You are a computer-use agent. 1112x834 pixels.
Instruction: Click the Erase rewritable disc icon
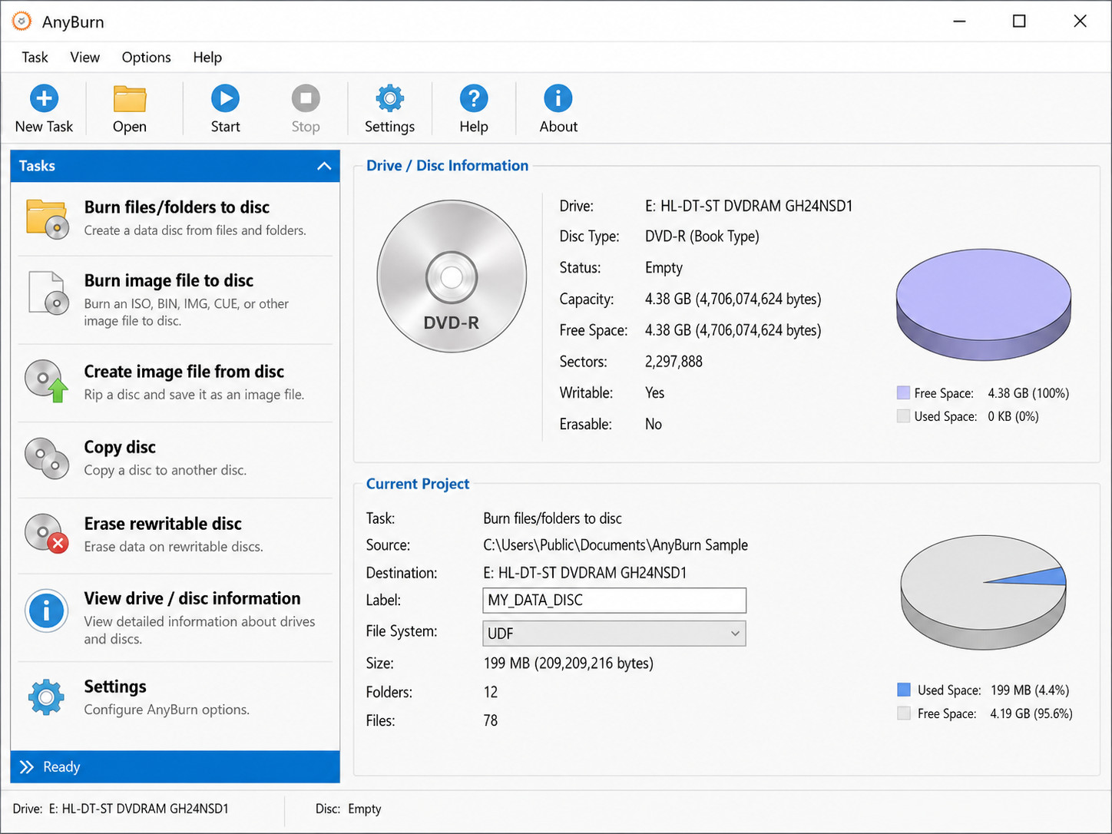click(47, 534)
